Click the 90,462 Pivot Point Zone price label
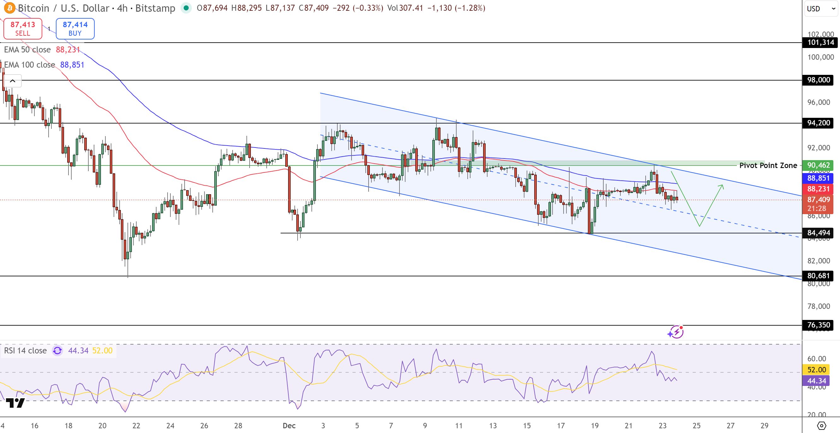This screenshot has height=433, width=840. [818, 165]
